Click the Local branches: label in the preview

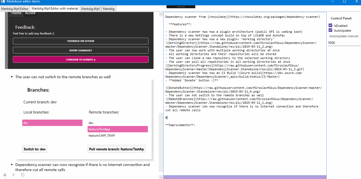click(x=36, y=112)
